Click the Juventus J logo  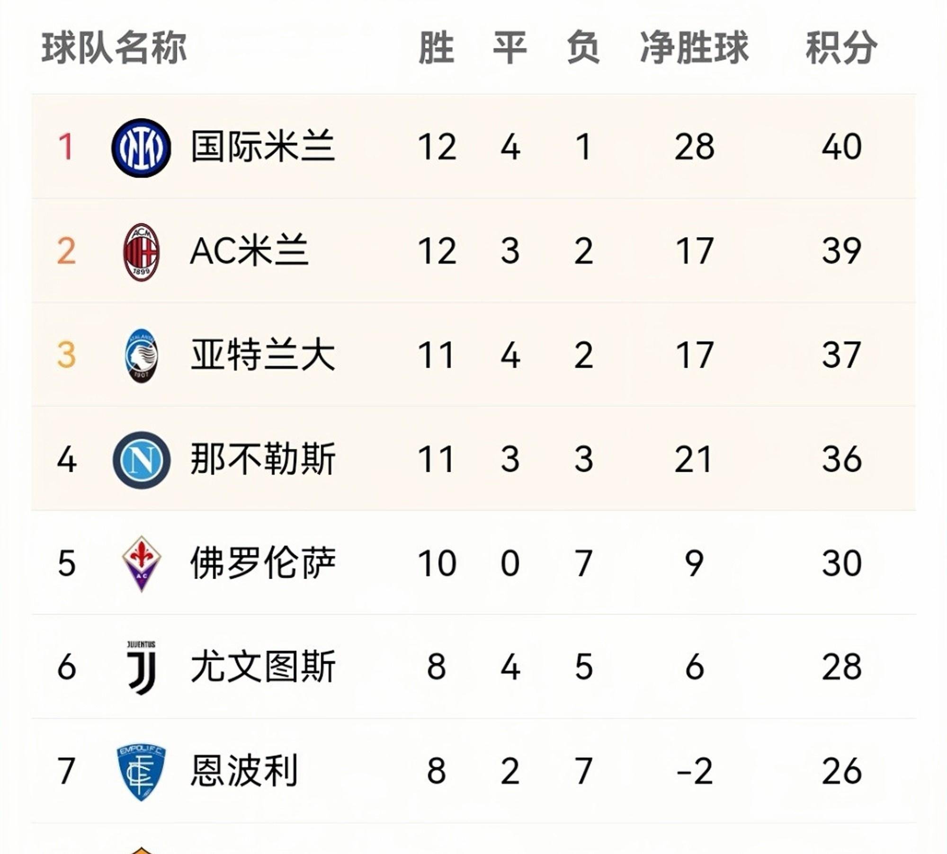pos(141,667)
